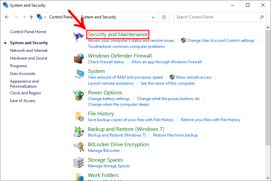The height and width of the screenshot is (181, 271).
Task: Click Allow remote access
Action: coord(193,77)
